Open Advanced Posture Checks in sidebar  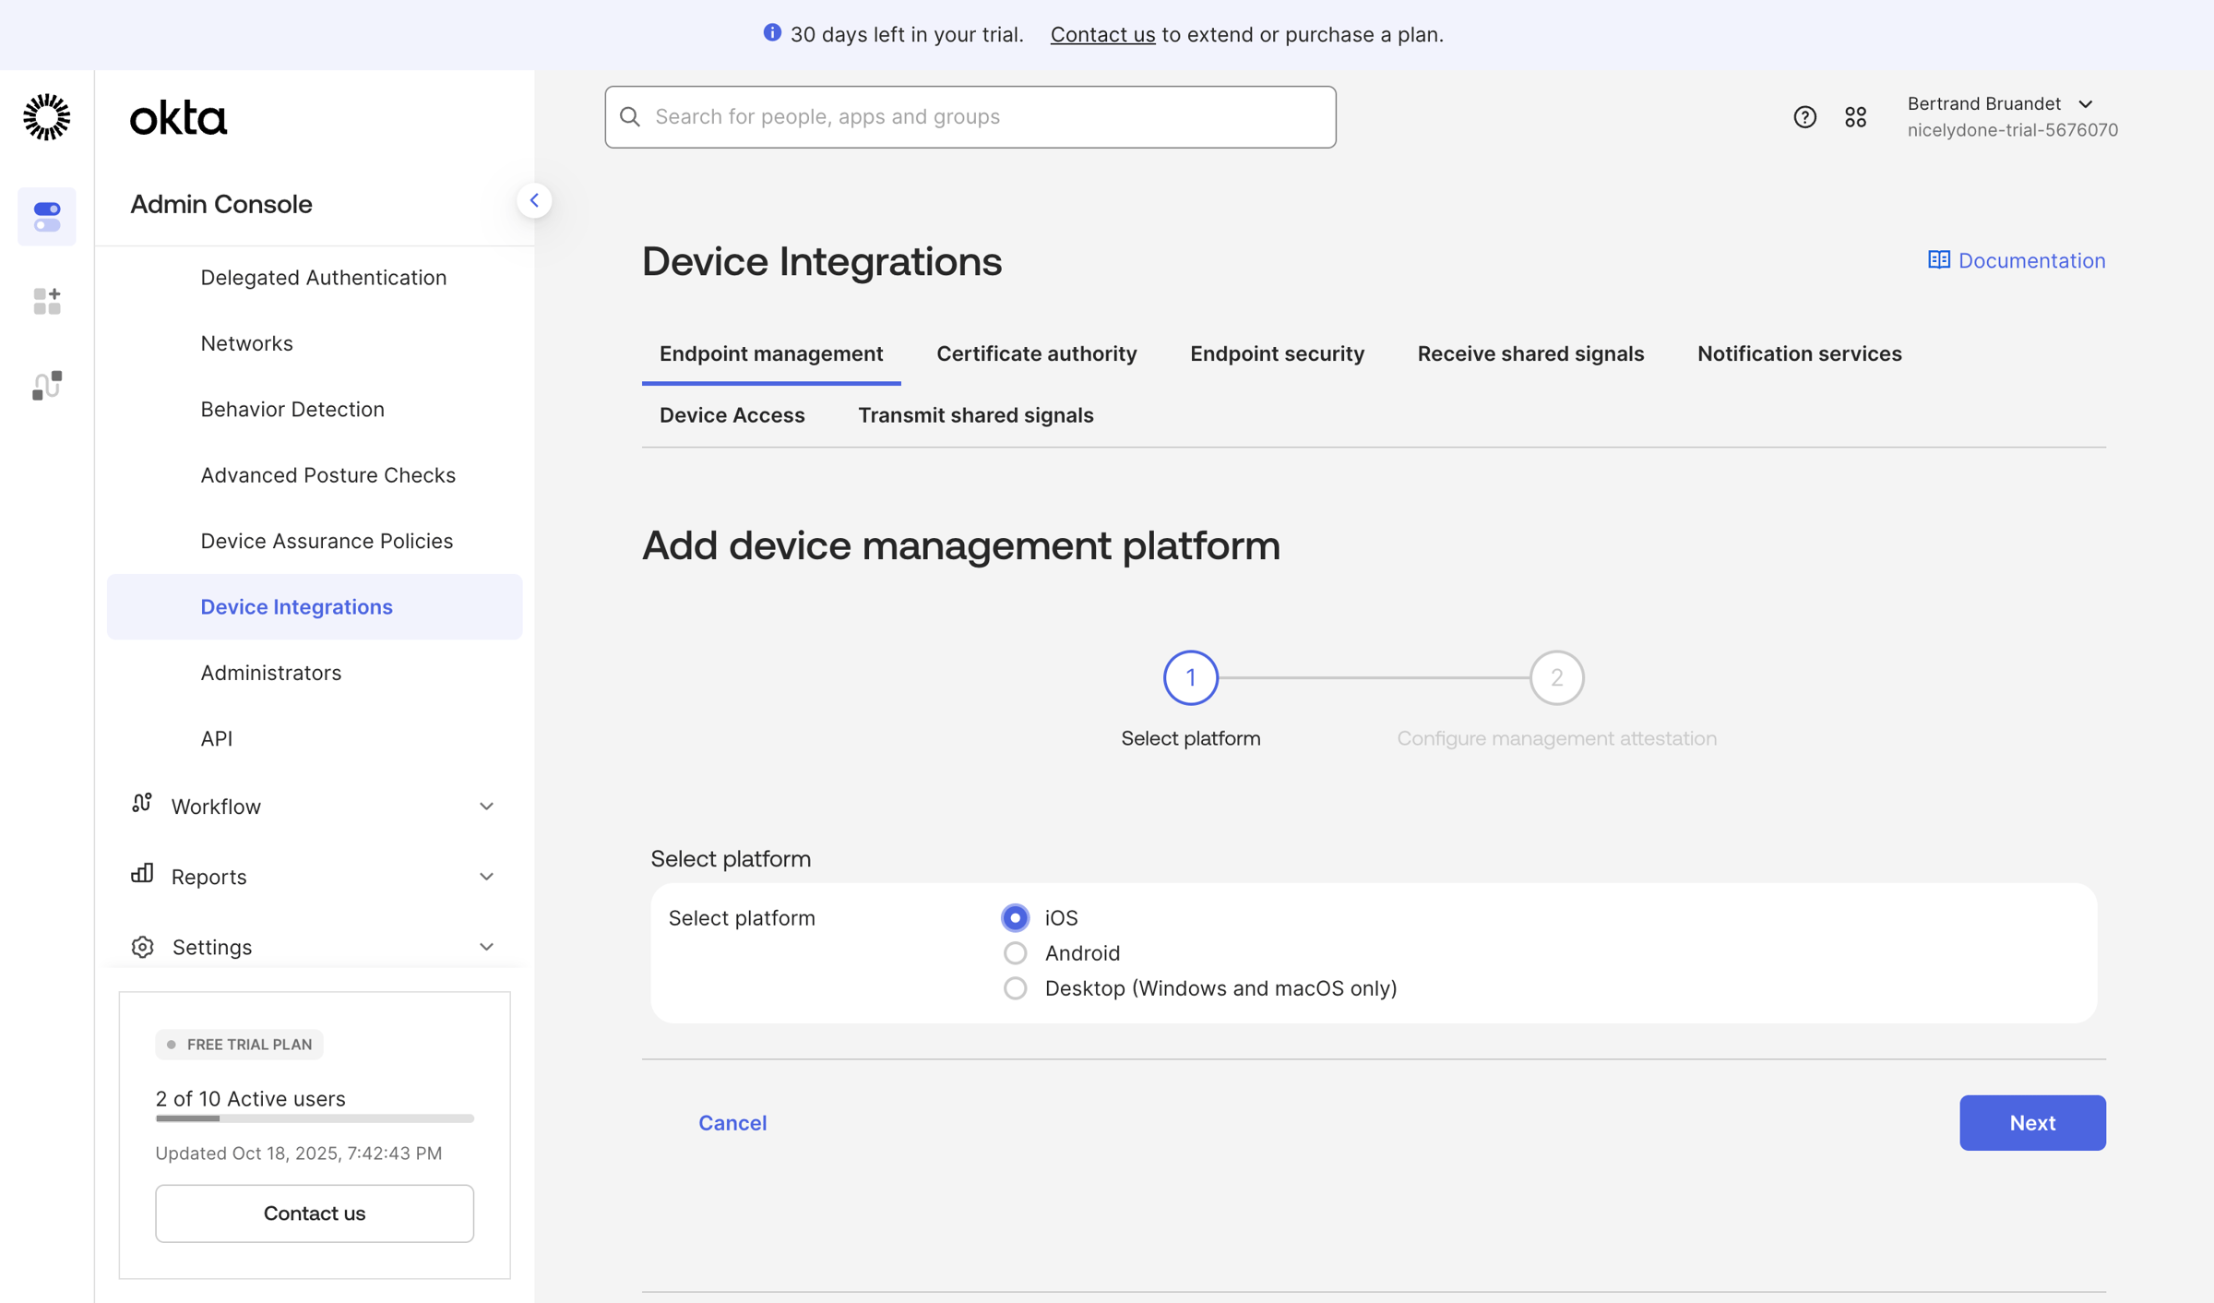point(327,475)
